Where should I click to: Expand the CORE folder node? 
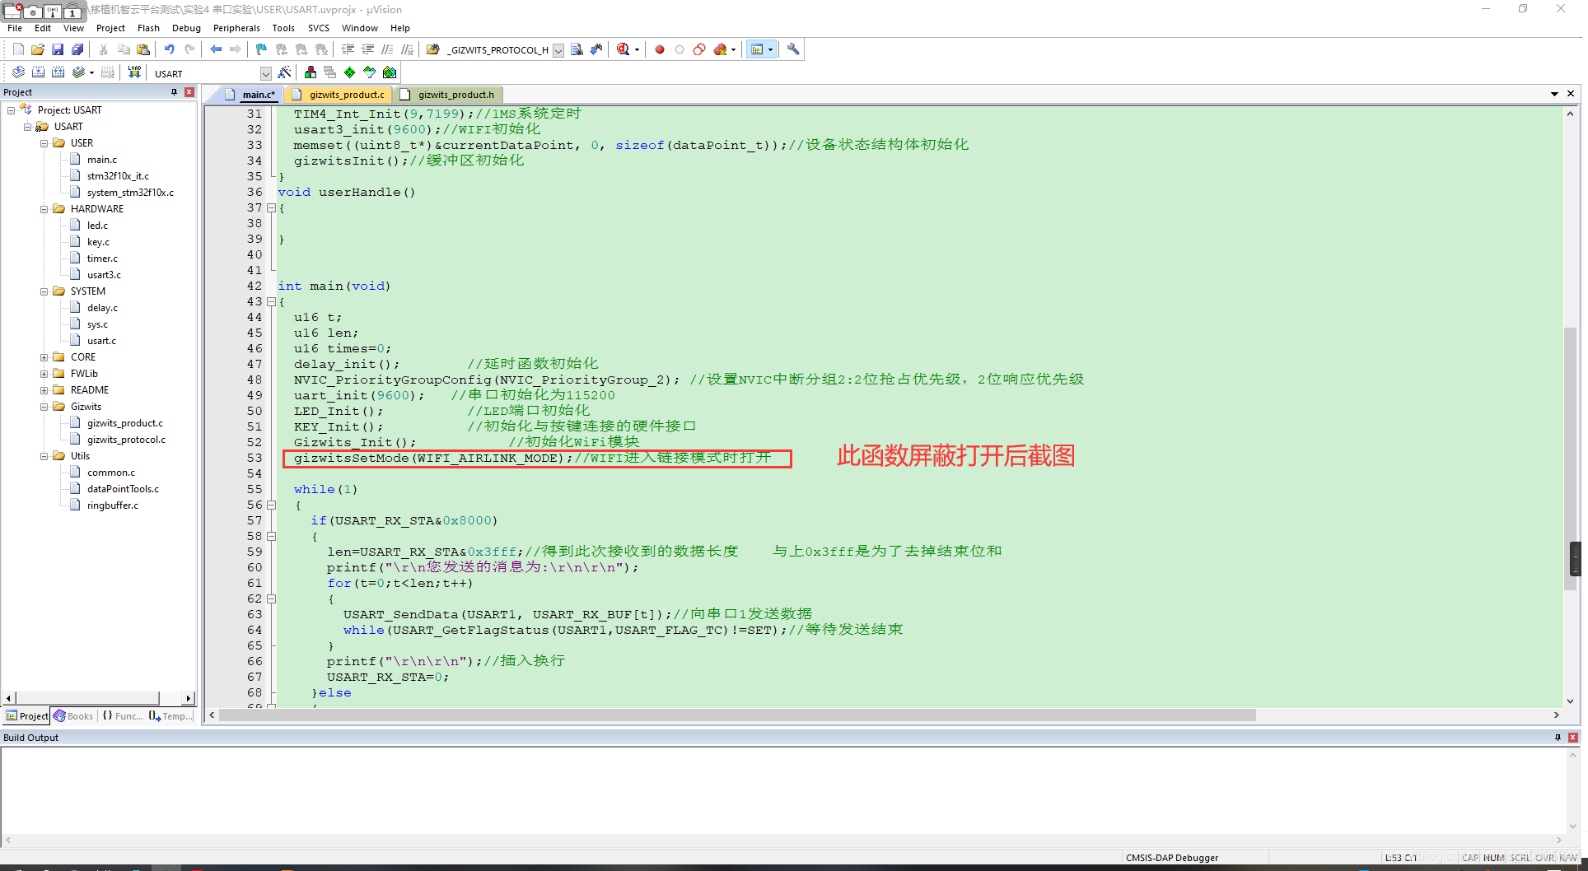point(44,357)
